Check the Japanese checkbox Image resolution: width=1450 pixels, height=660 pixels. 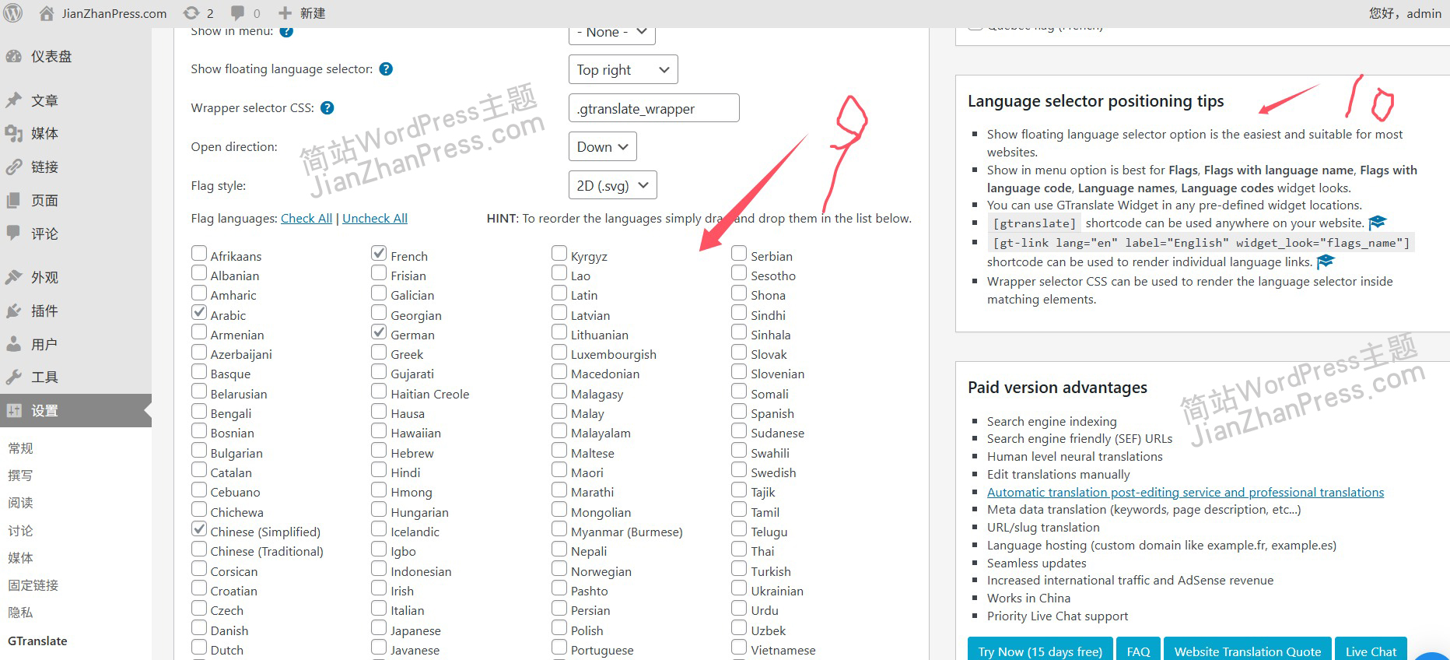point(379,628)
